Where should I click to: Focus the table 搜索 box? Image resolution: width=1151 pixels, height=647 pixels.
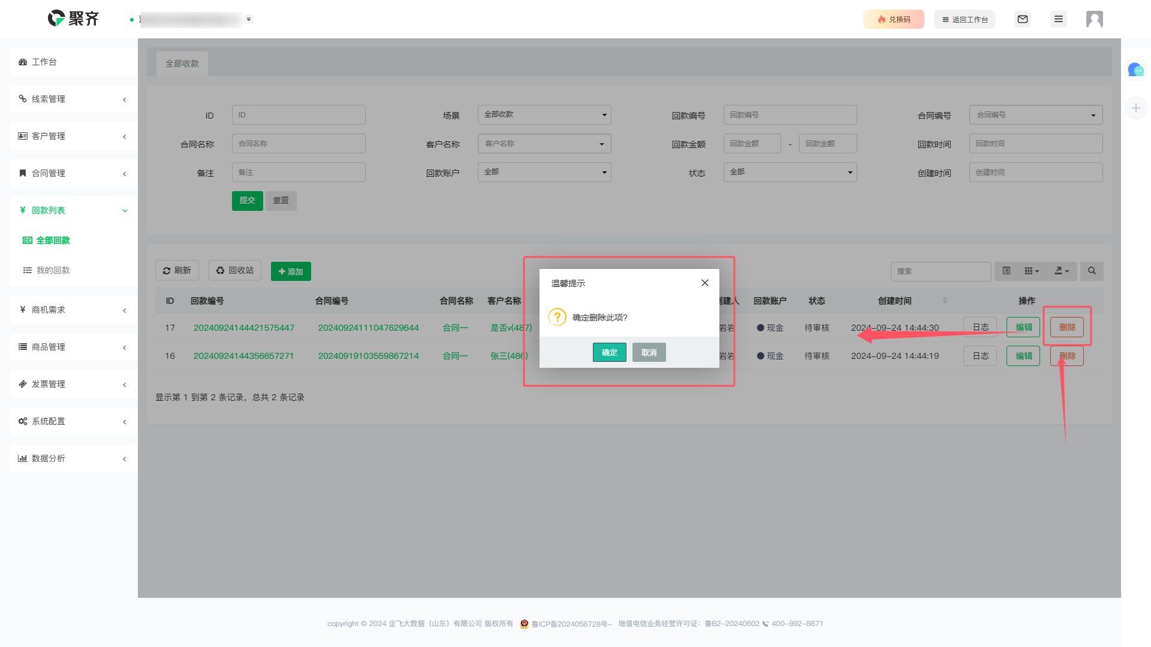click(x=941, y=271)
